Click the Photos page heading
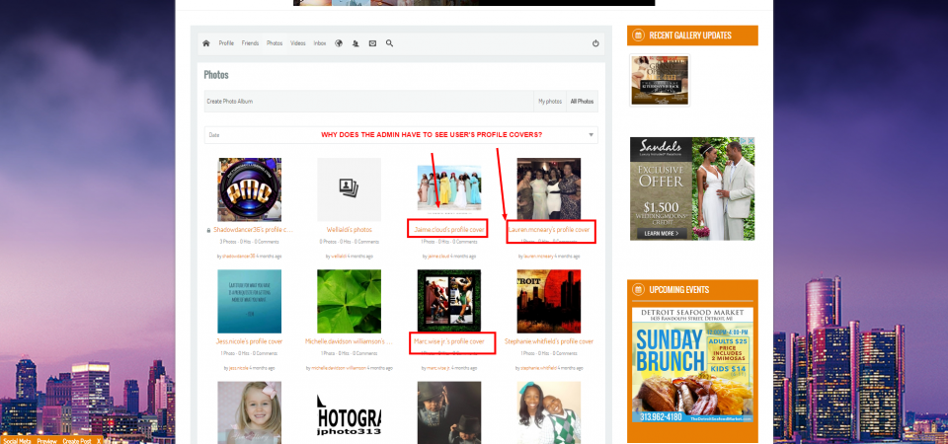The width and height of the screenshot is (948, 444). [x=216, y=75]
